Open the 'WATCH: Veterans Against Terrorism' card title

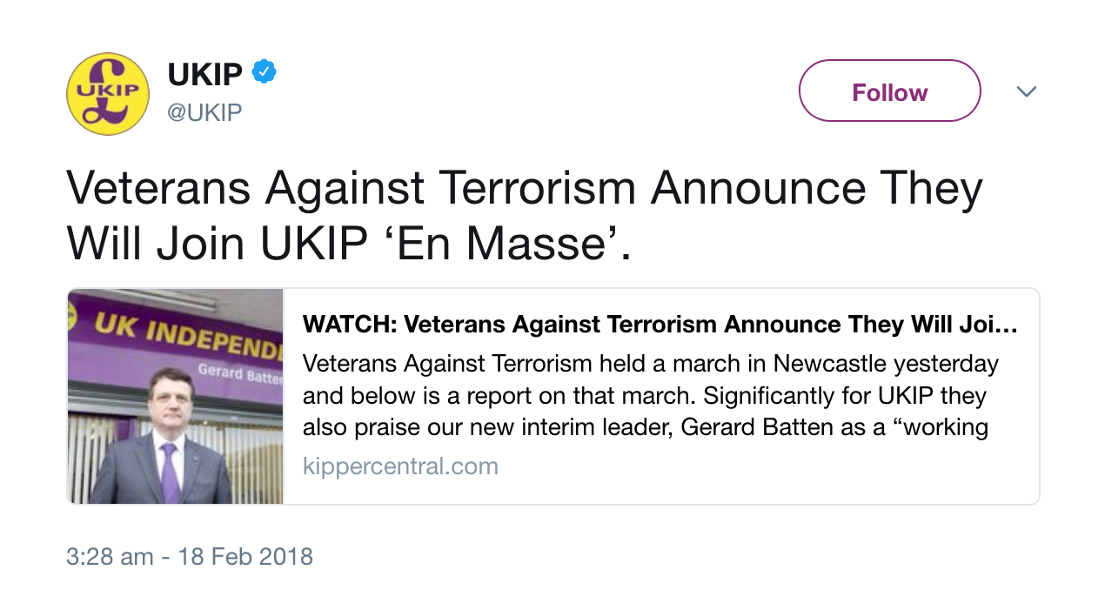(660, 325)
